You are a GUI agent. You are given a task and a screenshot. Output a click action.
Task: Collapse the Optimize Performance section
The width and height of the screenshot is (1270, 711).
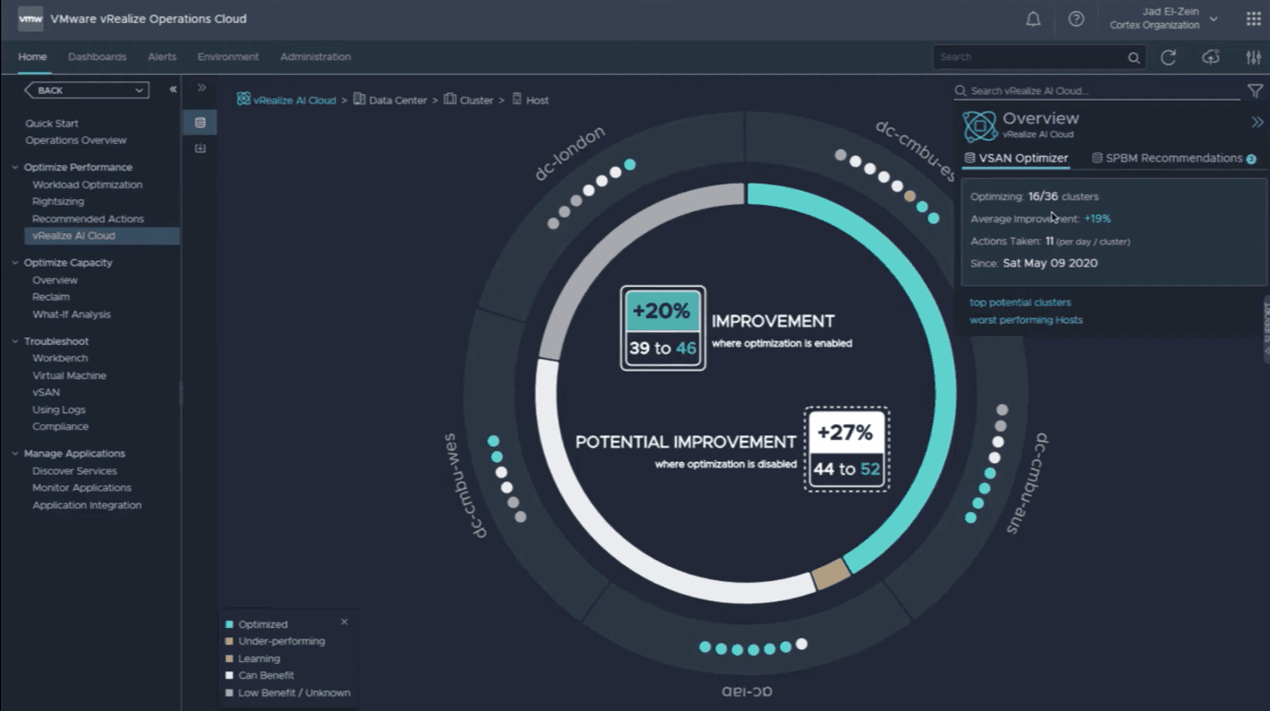16,168
